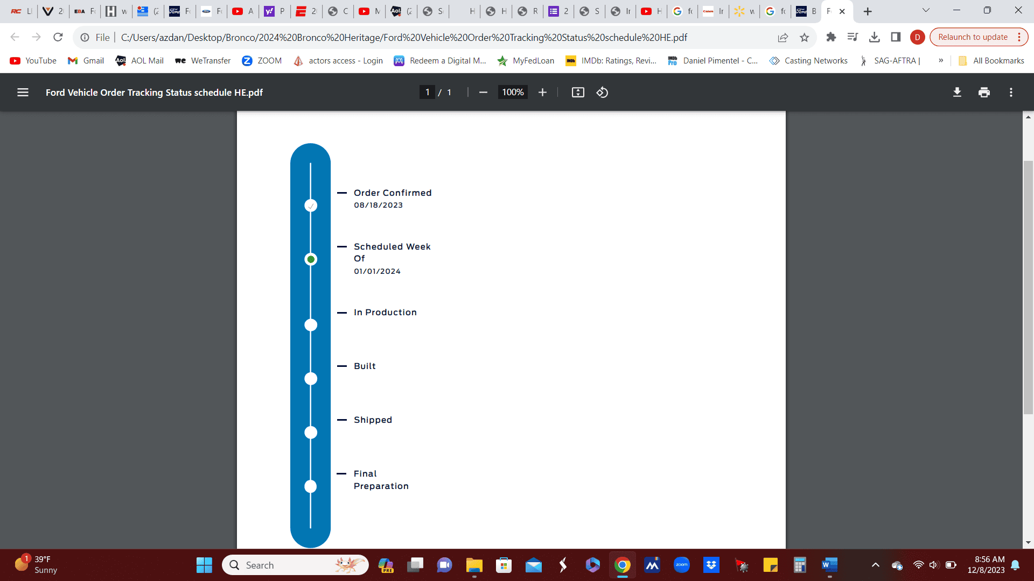
Task: Click the In Production marker
Action: coord(311,325)
